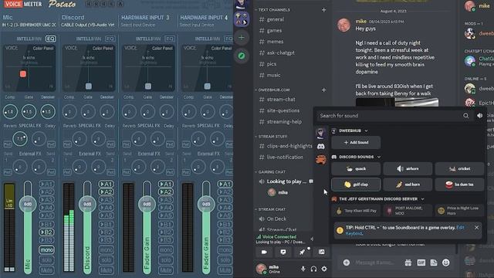Viewport: 494px width, 278px height.
Task: Create channel plus next to TEXT CHANNELS
Action: pyautogui.click(x=323, y=10)
